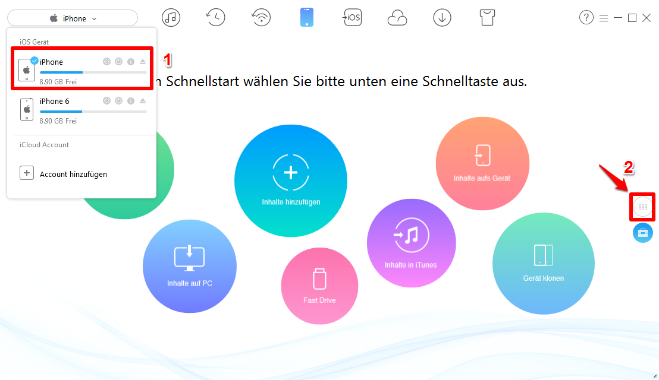Open the blue toolbox shortcut button
This screenshot has height=380, width=659.
click(x=642, y=233)
